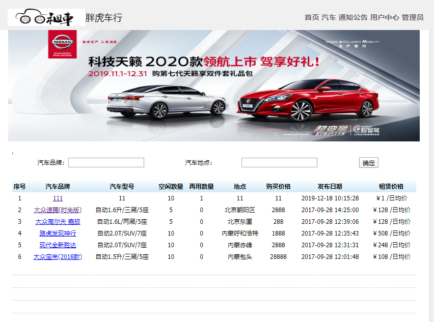Click the 汽车型号 column header

(122, 187)
